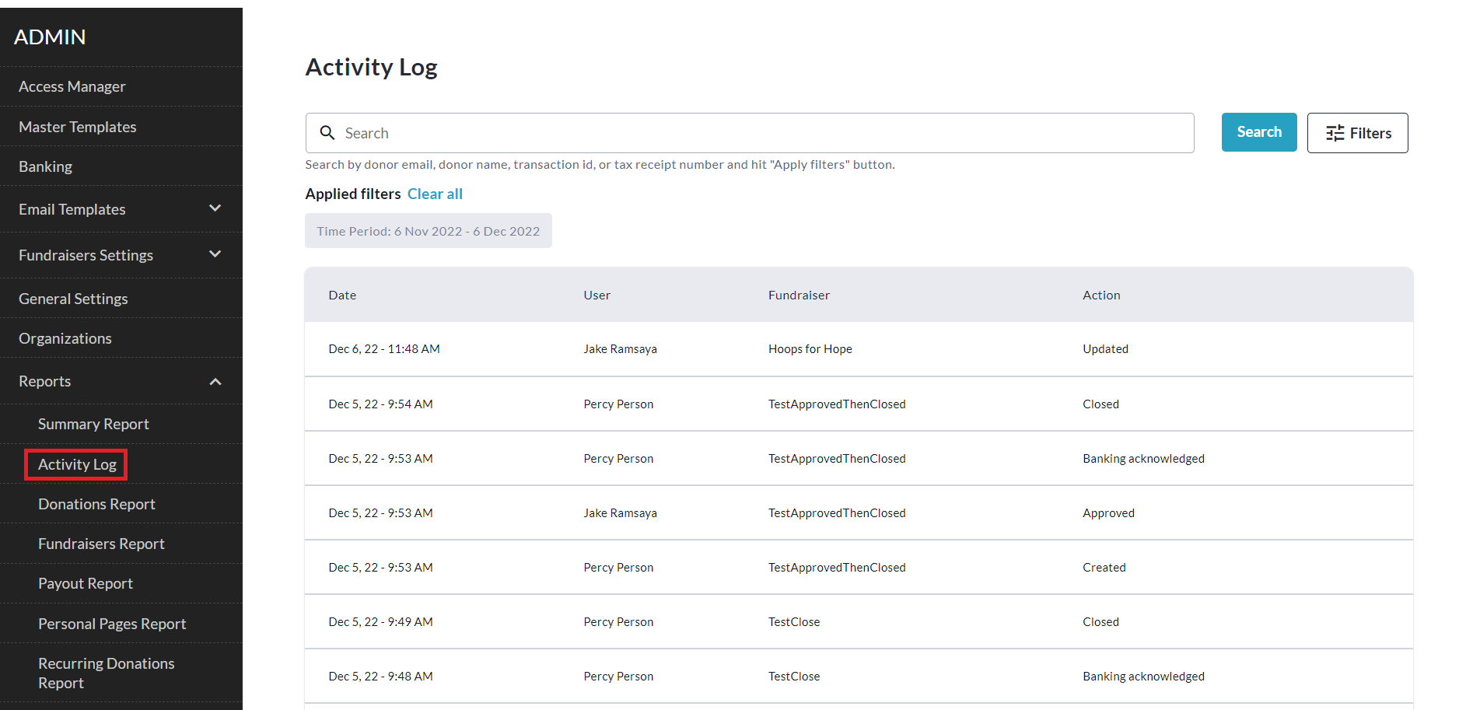Open Access Manager in the sidebar

(72, 86)
